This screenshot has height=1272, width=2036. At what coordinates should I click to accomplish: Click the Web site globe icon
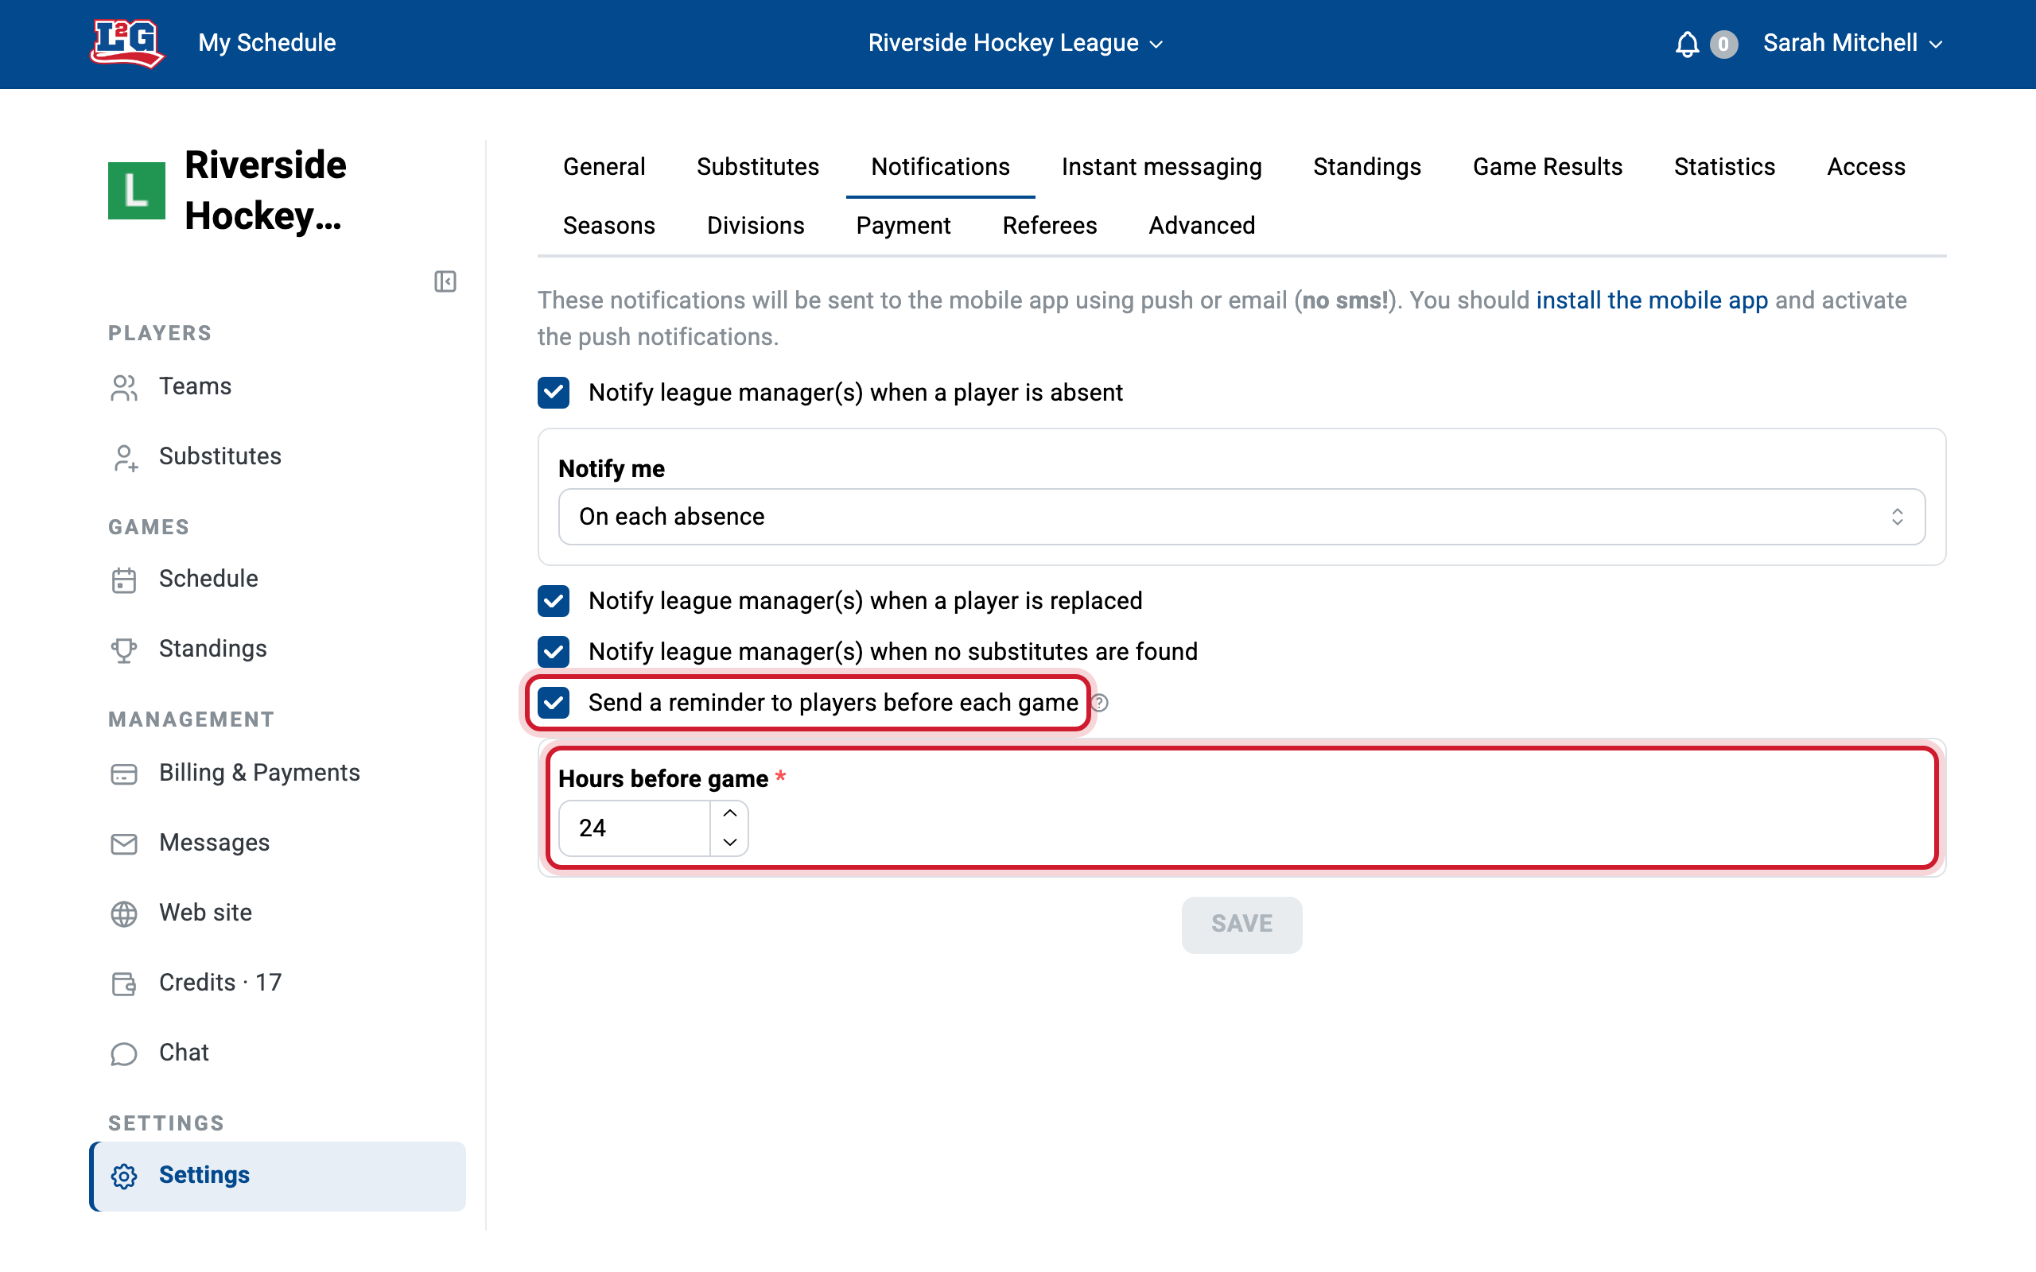coord(124,913)
